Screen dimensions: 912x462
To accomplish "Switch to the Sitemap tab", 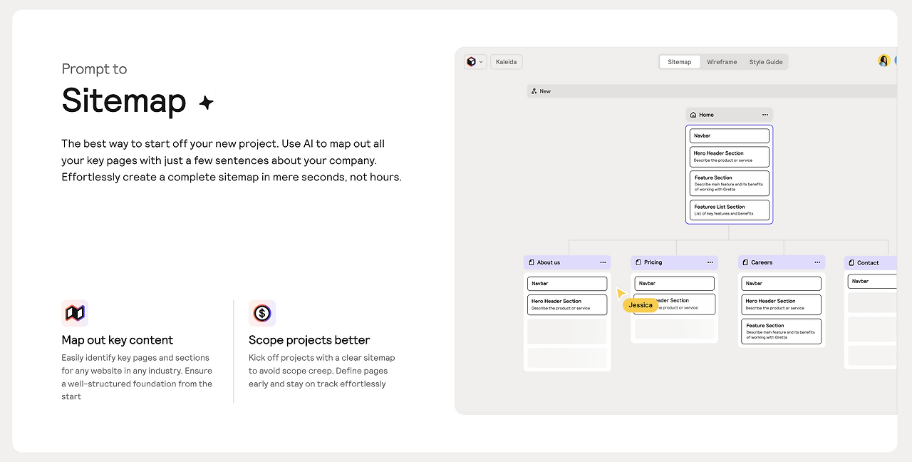I will tap(680, 62).
